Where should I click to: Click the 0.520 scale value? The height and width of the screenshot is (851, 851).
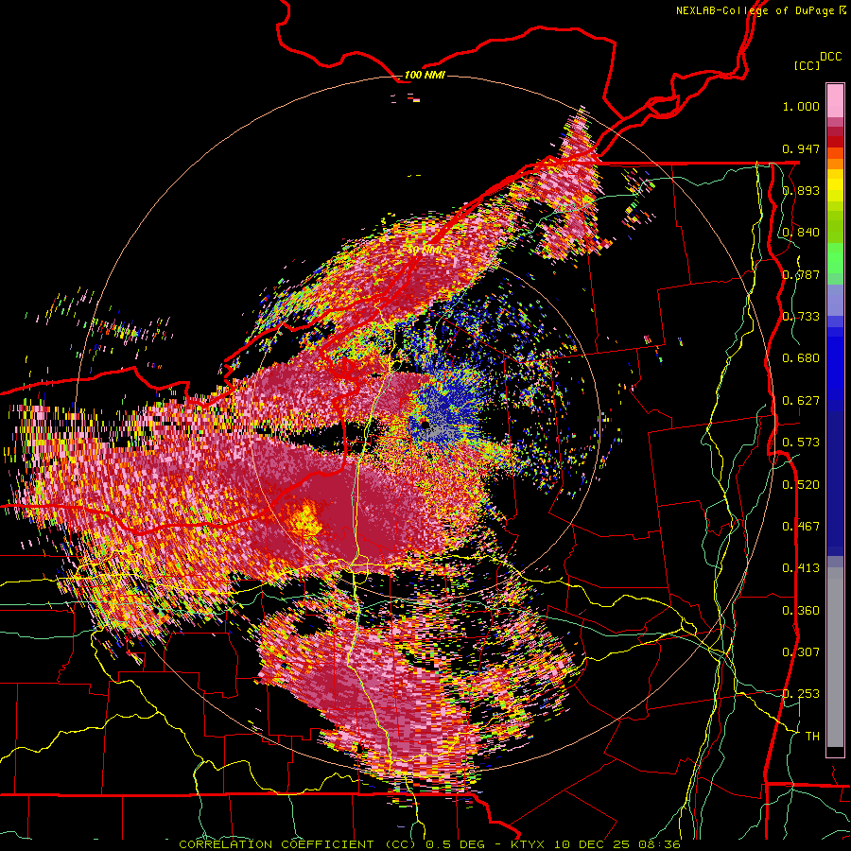point(801,485)
